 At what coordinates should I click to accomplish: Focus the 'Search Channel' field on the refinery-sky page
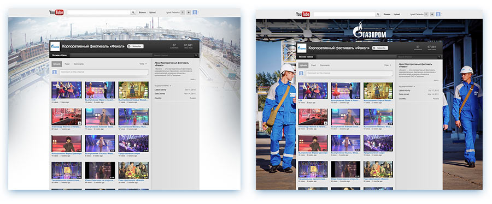[173, 56]
